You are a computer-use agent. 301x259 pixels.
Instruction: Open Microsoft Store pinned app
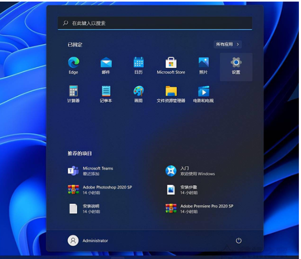[x=171, y=63]
